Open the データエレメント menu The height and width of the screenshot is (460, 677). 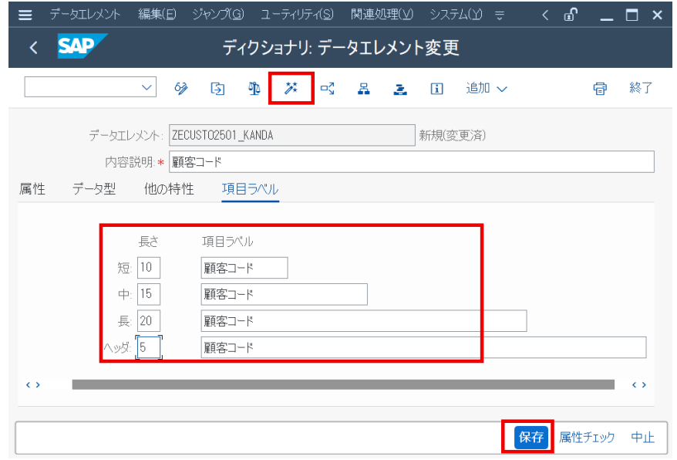click(85, 14)
